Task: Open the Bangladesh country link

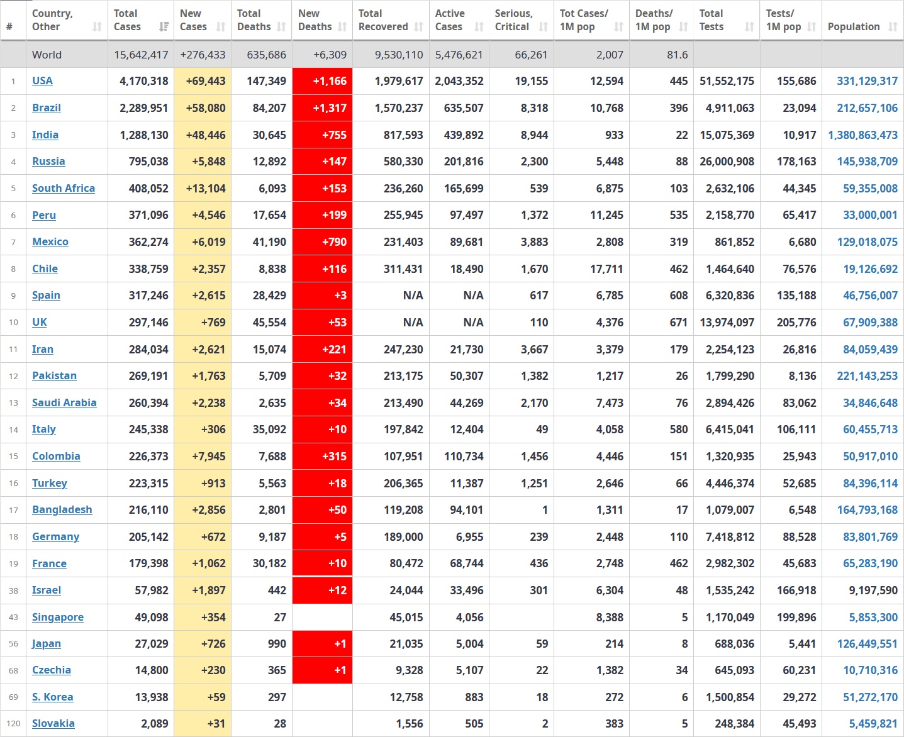Action: (62, 510)
